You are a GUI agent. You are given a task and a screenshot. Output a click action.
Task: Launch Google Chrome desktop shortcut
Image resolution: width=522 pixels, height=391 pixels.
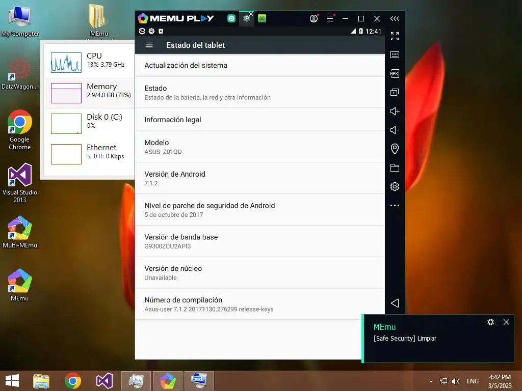coord(20,130)
